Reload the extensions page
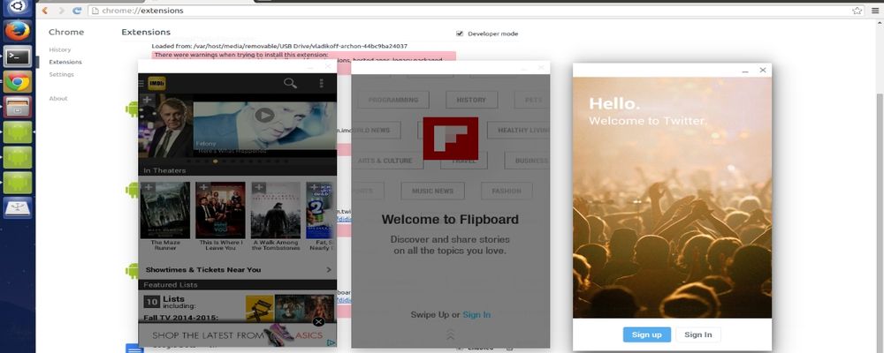884x353 pixels. [x=77, y=11]
